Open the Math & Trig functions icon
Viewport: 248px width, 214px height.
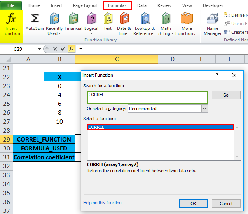(166, 18)
